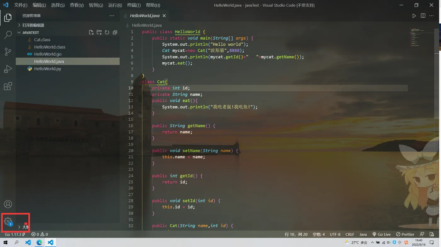The image size is (441, 247).
Task: Open the Manage gear icon
Action: point(8,221)
